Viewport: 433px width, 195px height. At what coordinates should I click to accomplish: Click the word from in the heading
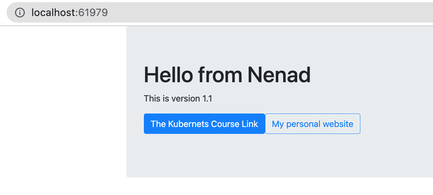(220, 75)
